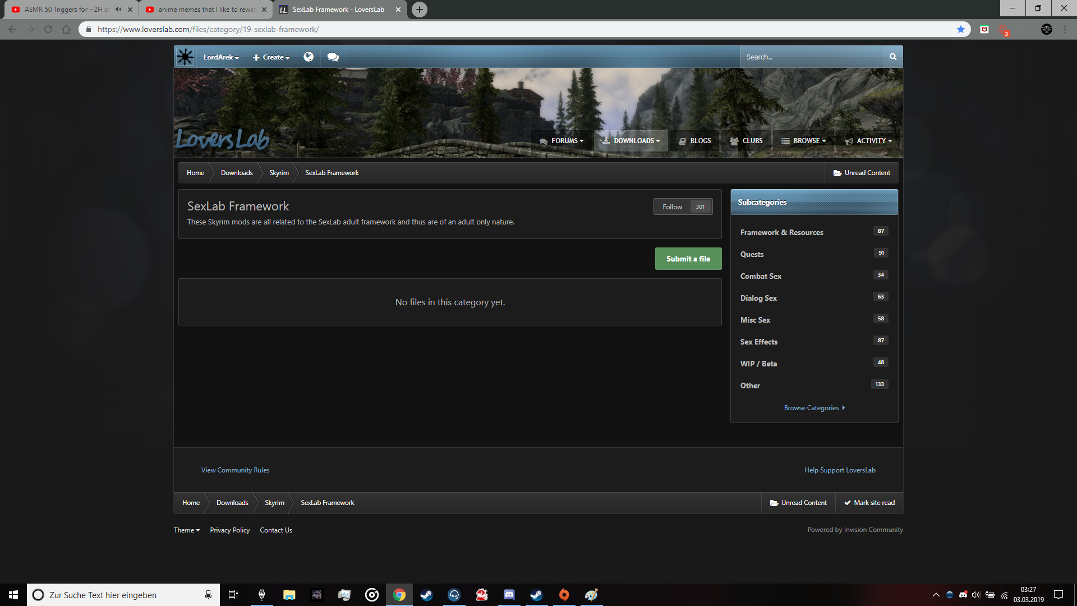Open Chrome menu three dots icon
Viewport: 1077px width, 606px height.
pos(1065,29)
